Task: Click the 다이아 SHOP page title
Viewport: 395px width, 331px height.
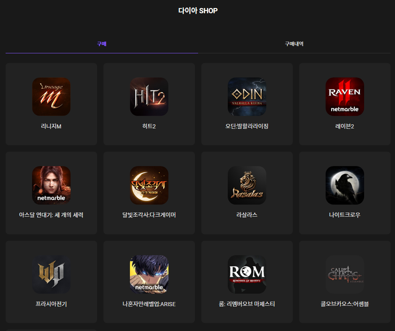Action: tap(198, 11)
